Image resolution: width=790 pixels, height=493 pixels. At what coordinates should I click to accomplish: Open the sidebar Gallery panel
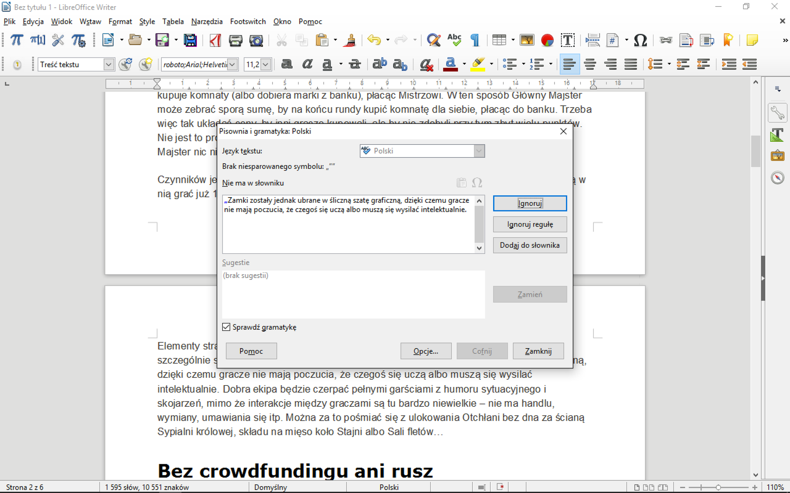point(777,156)
